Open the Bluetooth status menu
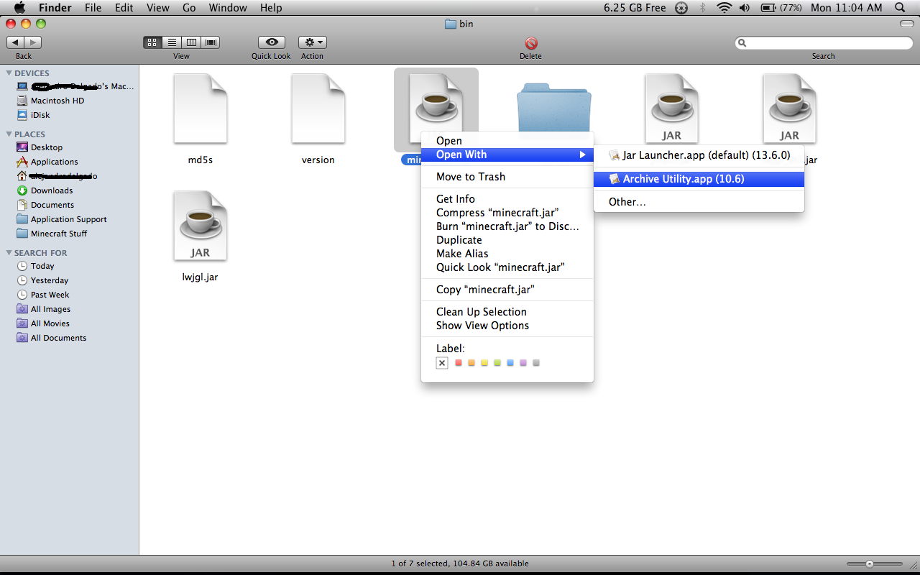This screenshot has height=575, width=920. 703,8
